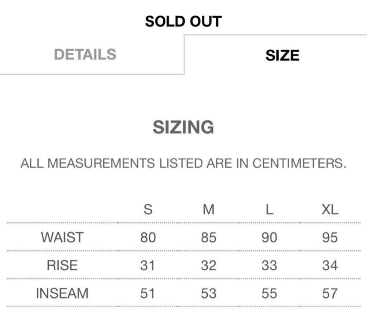Select the M size column header
The height and width of the screenshot is (328, 367).
[208, 210]
